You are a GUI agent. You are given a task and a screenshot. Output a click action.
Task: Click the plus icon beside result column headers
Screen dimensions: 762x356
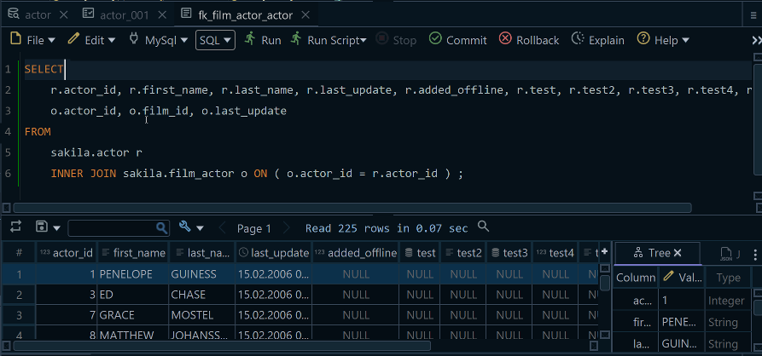[604, 251]
